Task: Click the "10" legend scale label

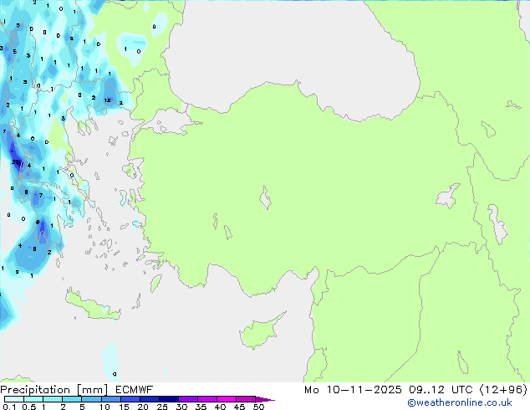Action: tap(104, 407)
